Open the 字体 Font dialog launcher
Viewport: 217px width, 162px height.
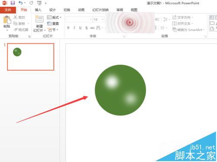click(x=124, y=37)
